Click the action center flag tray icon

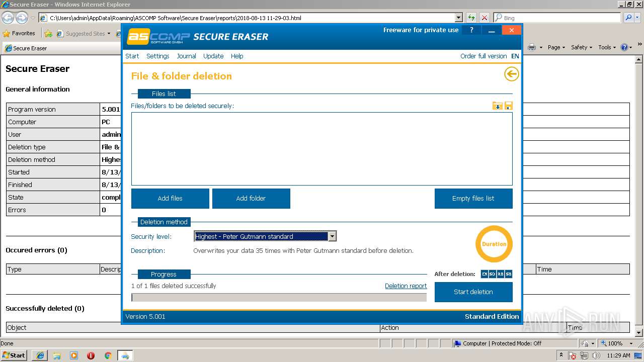(x=573, y=355)
